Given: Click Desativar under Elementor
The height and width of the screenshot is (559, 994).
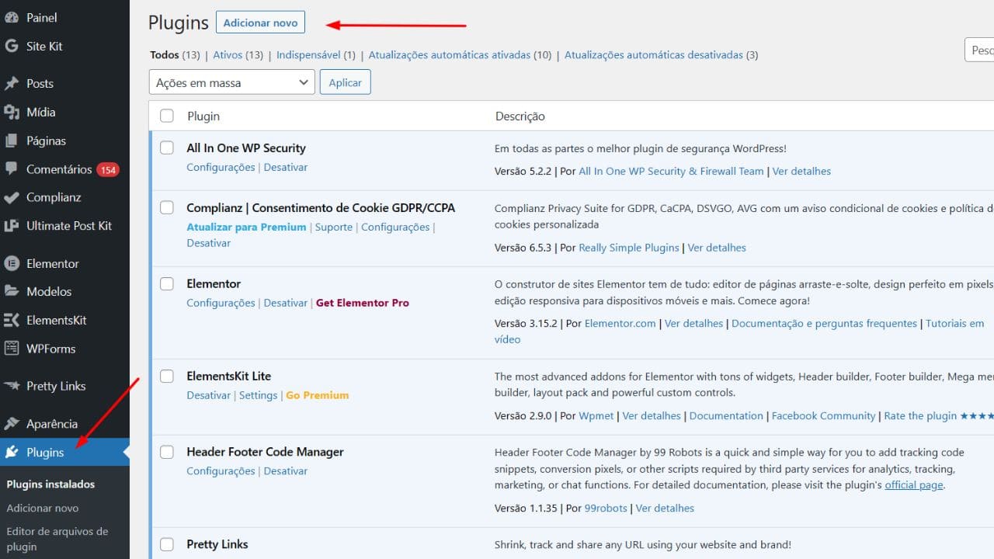Looking at the screenshot, I should coord(286,303).
